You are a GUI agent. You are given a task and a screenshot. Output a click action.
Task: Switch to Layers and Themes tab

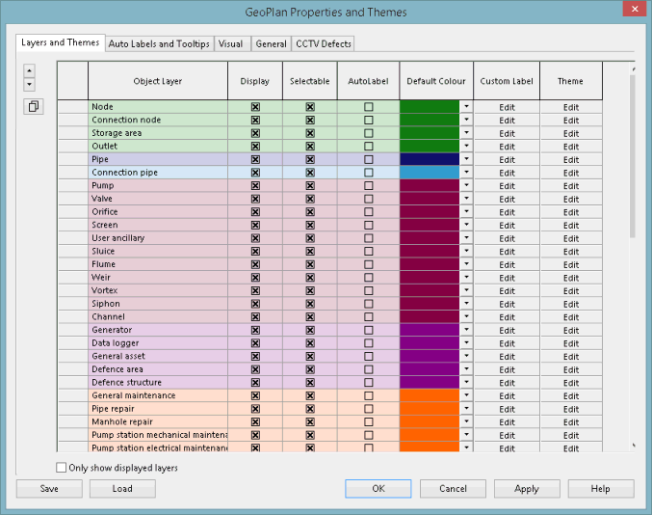coord(61,42)
